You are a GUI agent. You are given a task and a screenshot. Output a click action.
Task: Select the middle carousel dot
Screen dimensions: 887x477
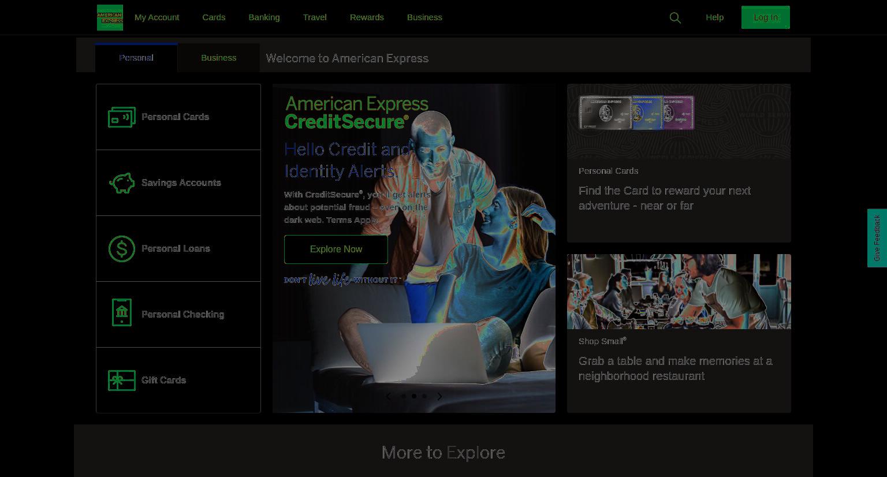click(x=414, y=396)
